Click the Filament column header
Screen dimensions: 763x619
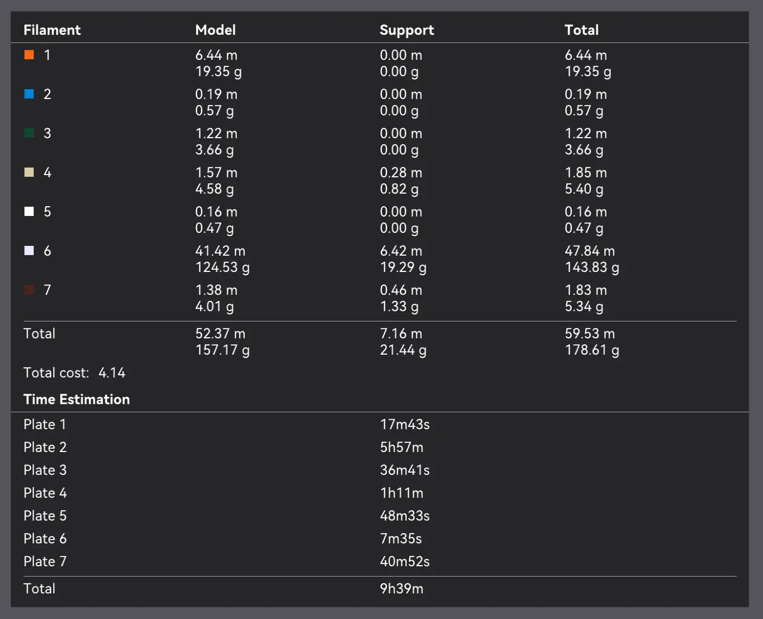(52, 30)
